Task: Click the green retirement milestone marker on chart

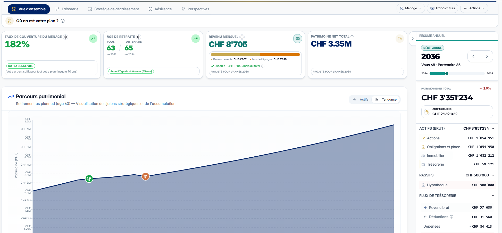Action: point(89,179)
